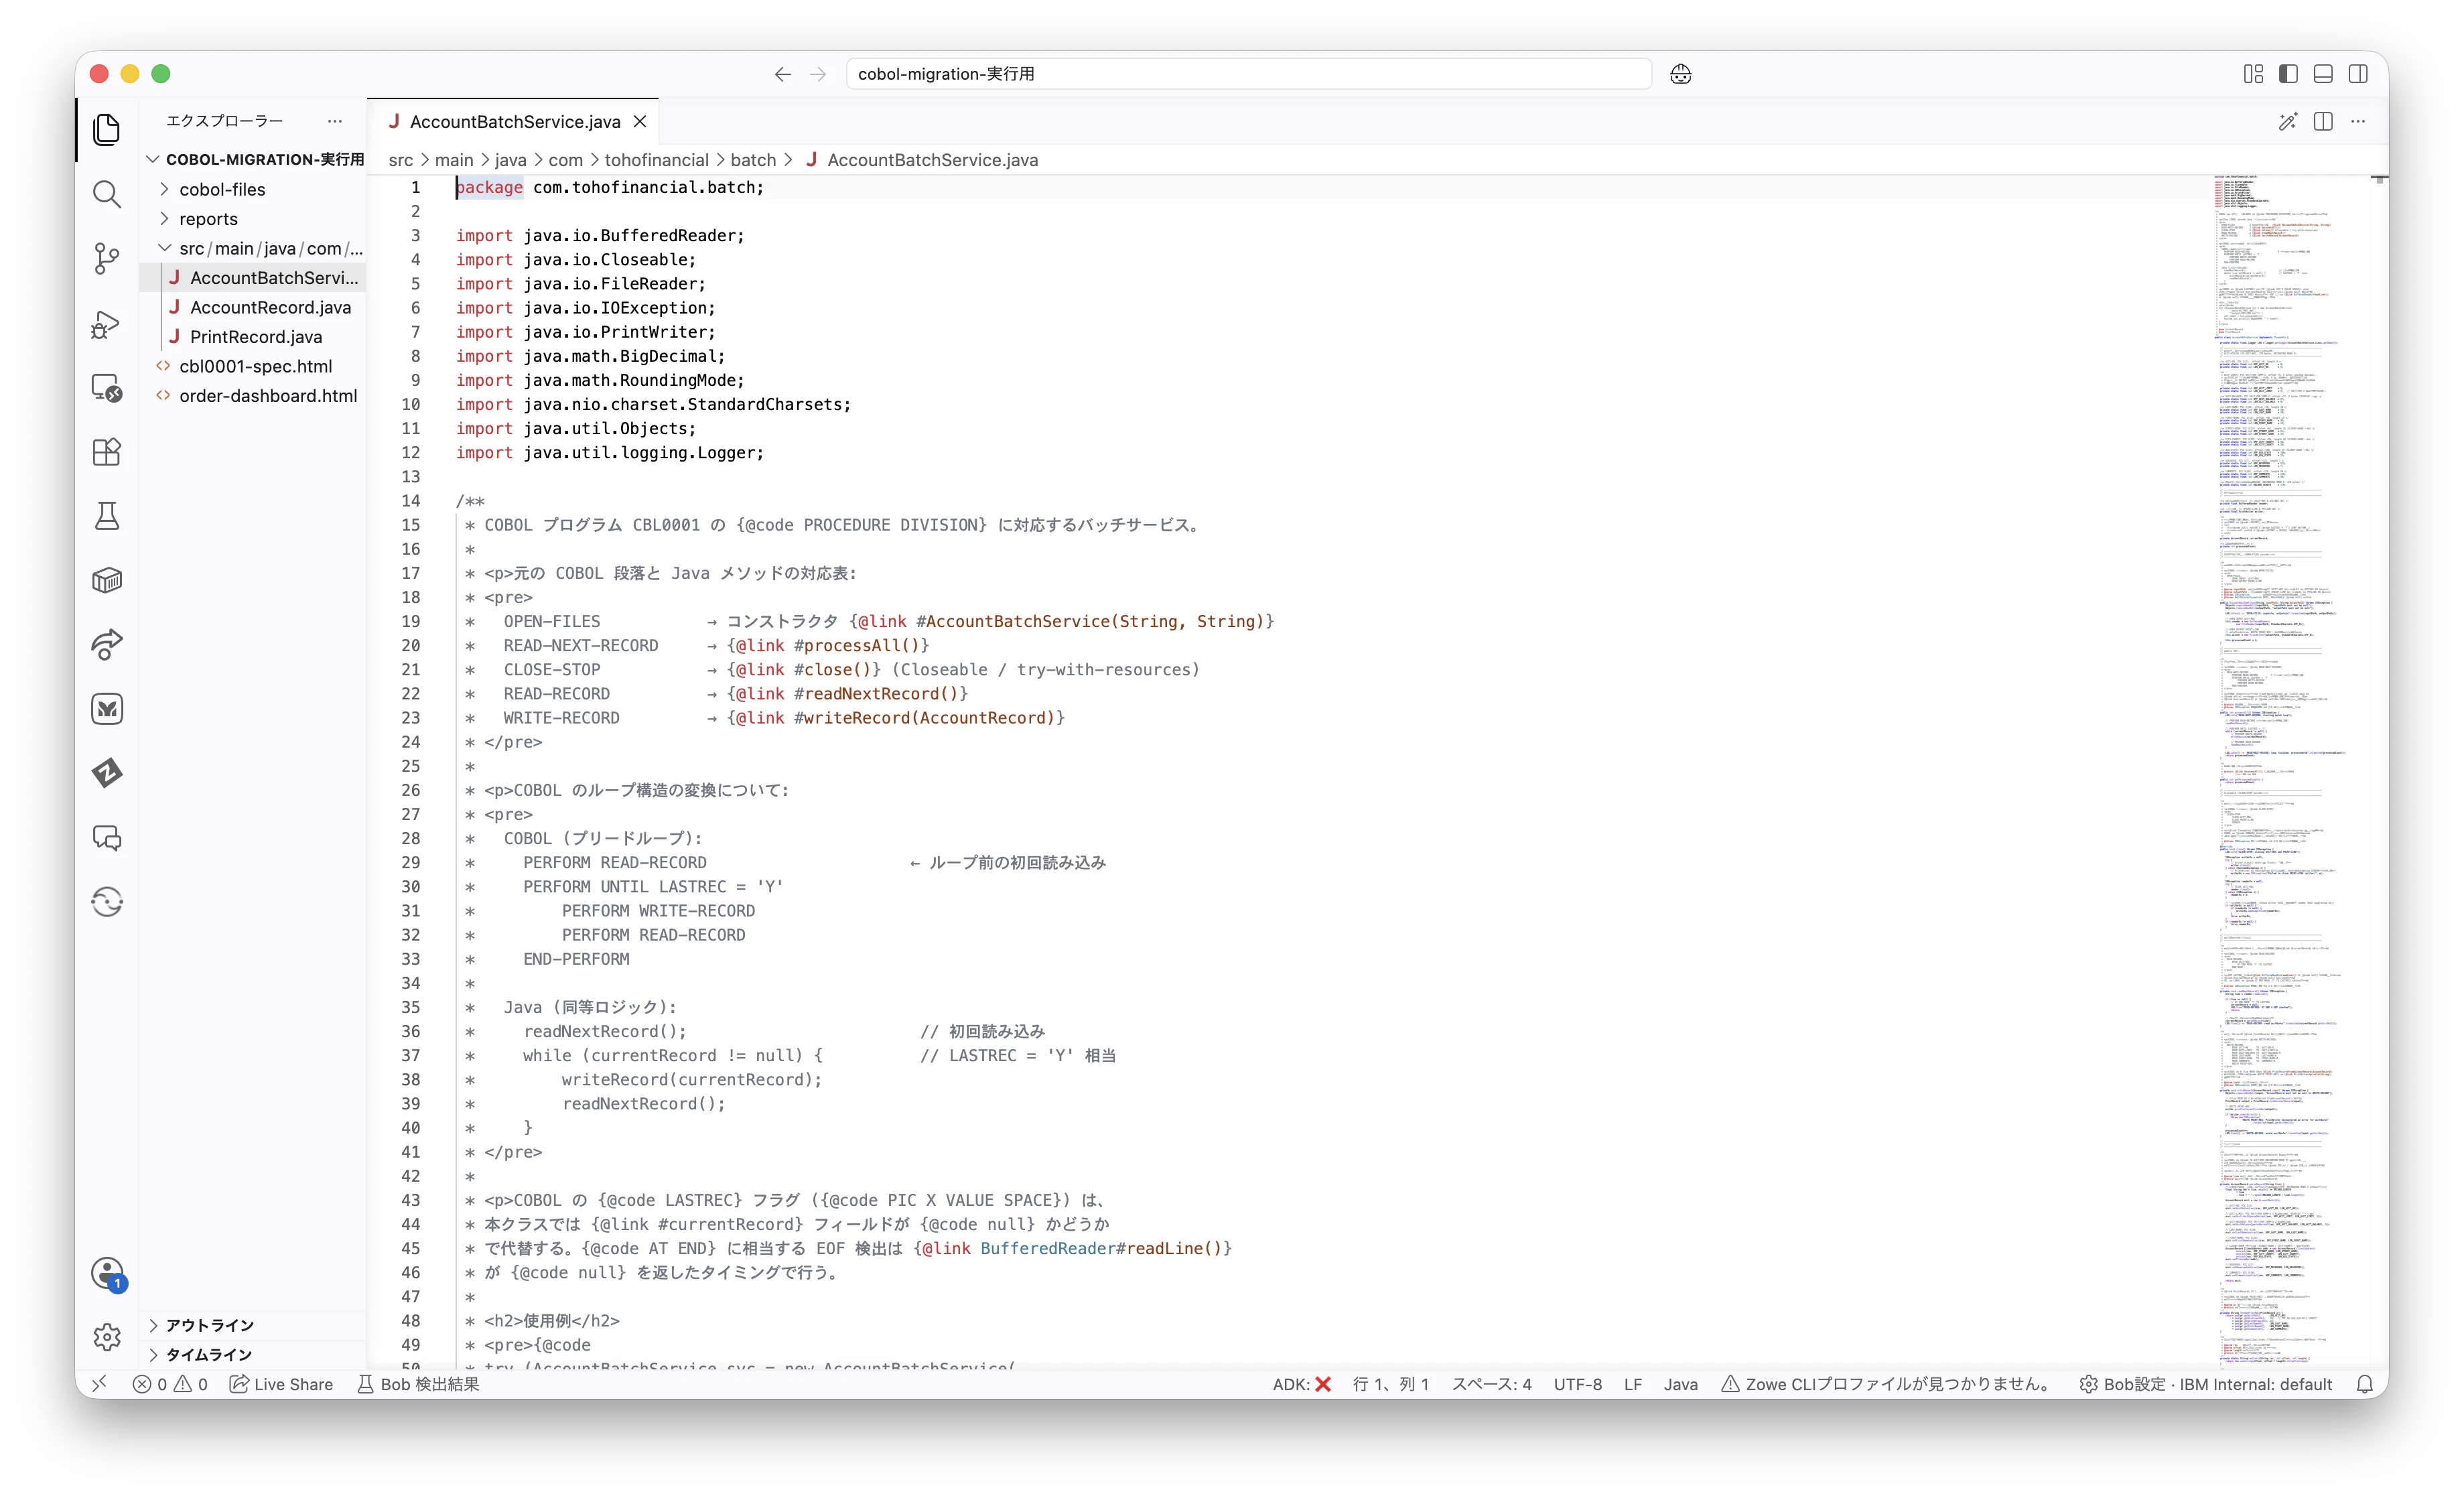Click the Copilot chat icon beside search bar
This screenshot has width=2464, height=1498.
tap(1681, 74)
